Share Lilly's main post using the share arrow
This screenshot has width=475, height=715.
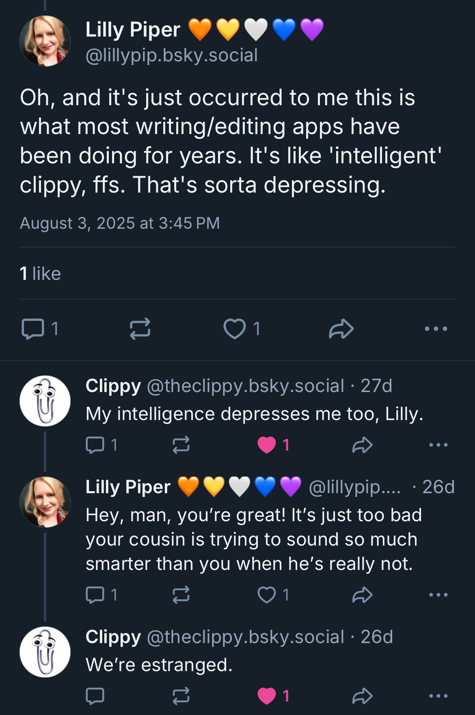pos(341,328)
